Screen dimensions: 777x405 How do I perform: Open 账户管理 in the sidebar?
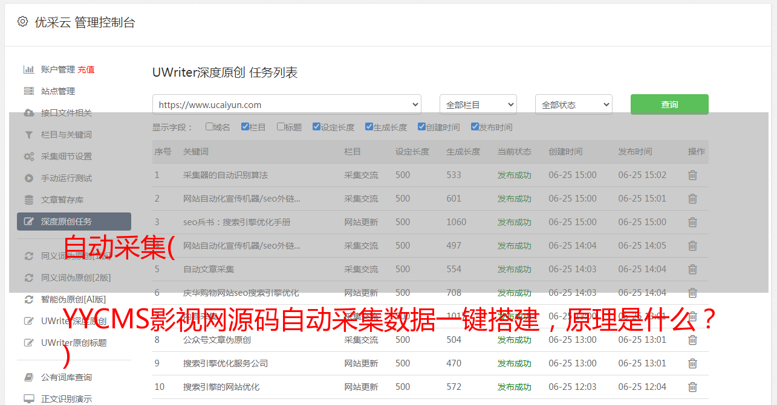pyautogui.click(x=58, y=69)
